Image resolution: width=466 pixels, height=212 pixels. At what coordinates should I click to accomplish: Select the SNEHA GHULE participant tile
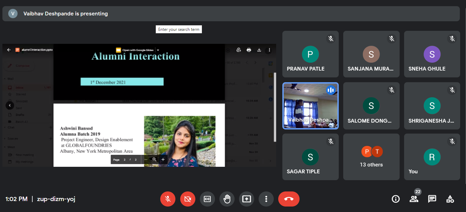click(x=432, y=54)
